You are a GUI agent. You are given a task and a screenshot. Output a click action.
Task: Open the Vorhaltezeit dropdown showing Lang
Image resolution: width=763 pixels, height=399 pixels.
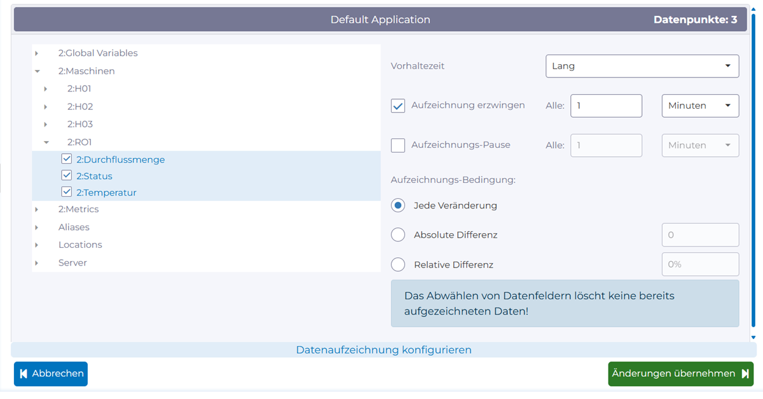pos(642,66)
